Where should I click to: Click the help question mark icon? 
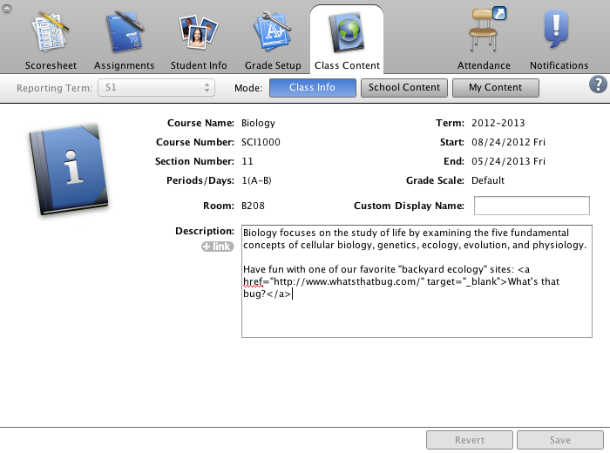click(598, 85)
